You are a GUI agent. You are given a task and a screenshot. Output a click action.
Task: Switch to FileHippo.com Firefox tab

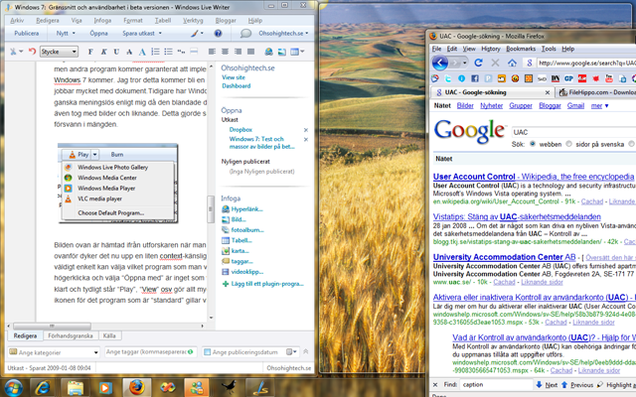596,92
